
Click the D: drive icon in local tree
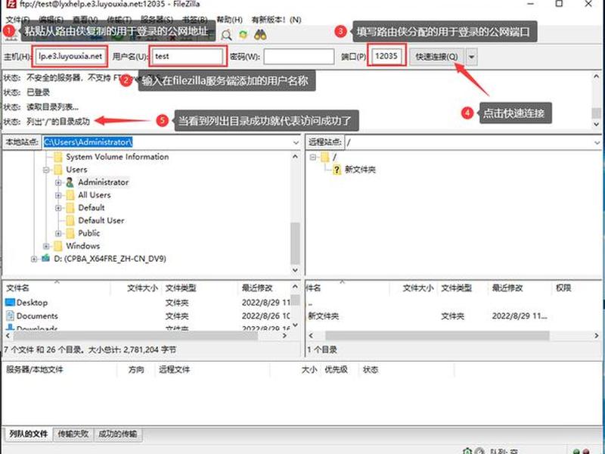coord(46,258)
